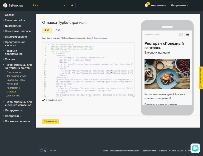Select the RSS tab
The height and width of the screenshot is (156, 203).
(47, 30)
